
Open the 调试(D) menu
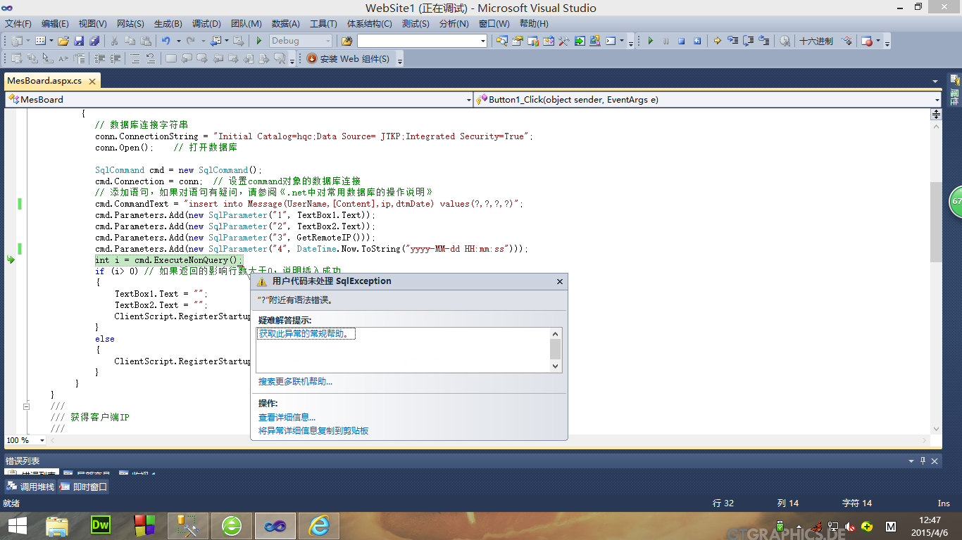tap(207, 23)
